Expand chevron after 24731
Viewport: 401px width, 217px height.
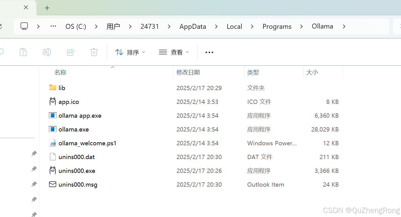pos(169,27)
